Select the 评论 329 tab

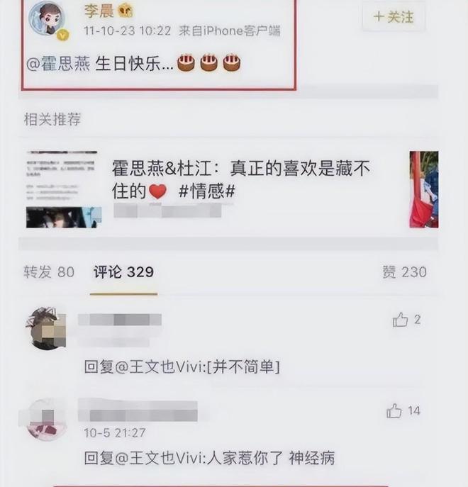coord(123,272)
